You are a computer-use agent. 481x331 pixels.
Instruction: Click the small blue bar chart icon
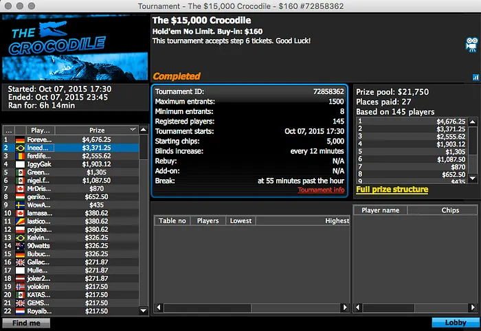point(476,78)
